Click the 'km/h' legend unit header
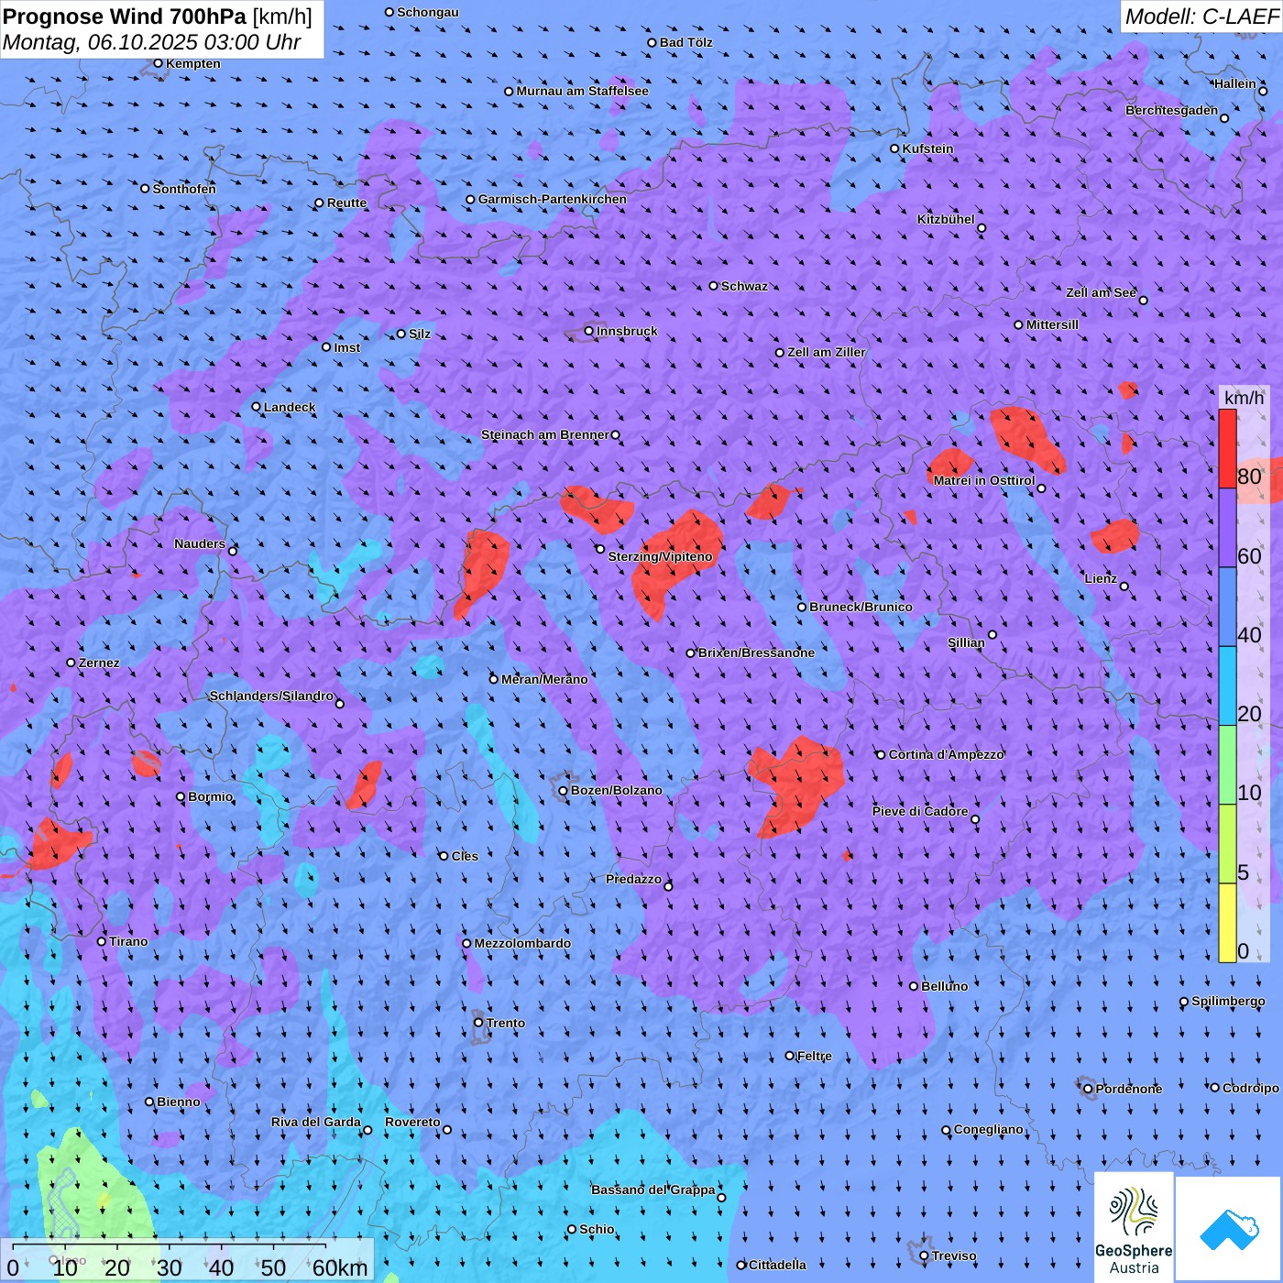 (x=1245, y=397)
